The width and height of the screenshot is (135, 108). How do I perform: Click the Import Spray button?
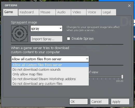(x=46, y=39)
